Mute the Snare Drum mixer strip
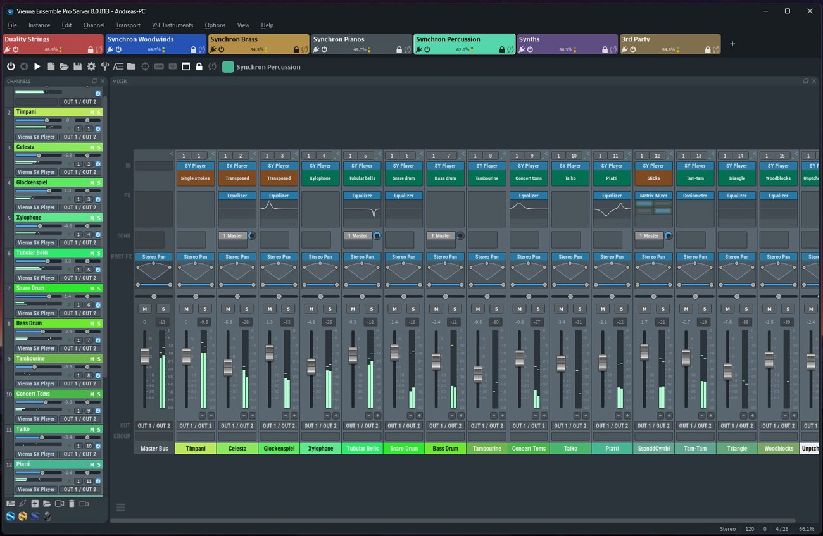Screen dimensions: 823x536 [x=394, y=309]
